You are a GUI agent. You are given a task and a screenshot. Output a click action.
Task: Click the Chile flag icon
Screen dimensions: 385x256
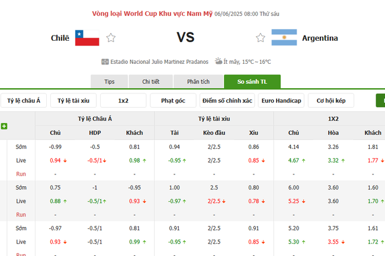[87, 38]
